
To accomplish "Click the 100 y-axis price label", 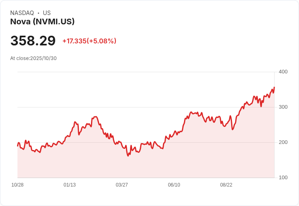I will (x=283, y=178).
